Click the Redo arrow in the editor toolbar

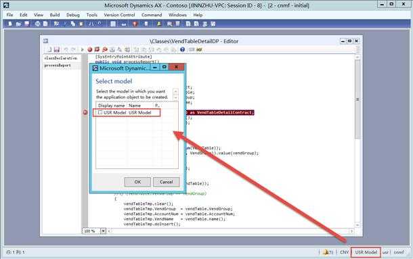click(x=74, y=49)
